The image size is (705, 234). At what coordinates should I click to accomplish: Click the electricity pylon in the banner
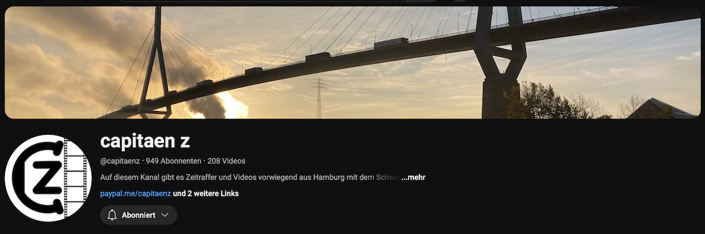pyautogui.click(x=319, y=98)
